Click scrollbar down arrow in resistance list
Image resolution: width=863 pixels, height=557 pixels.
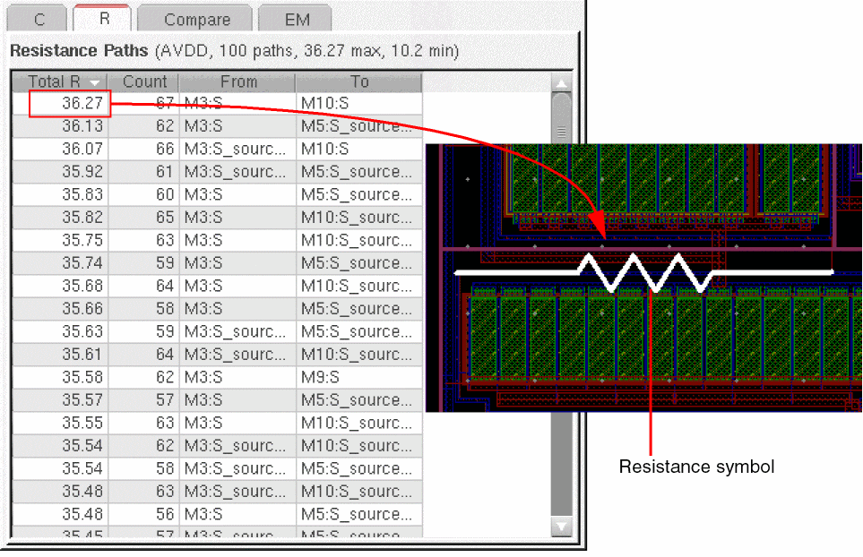coord(561,527)
